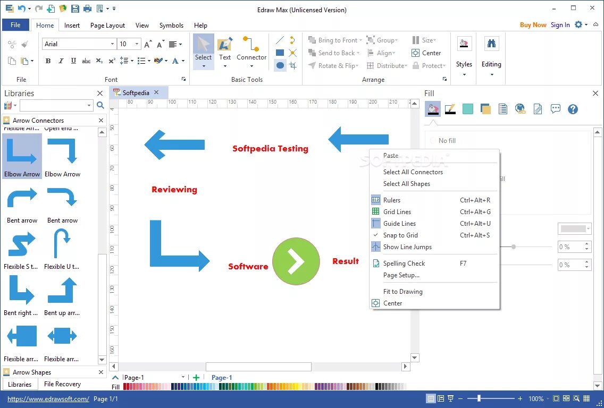Click the transparency slider handle in Fill panel
This screenshot has width=604, height=408.
coord(514,246)
